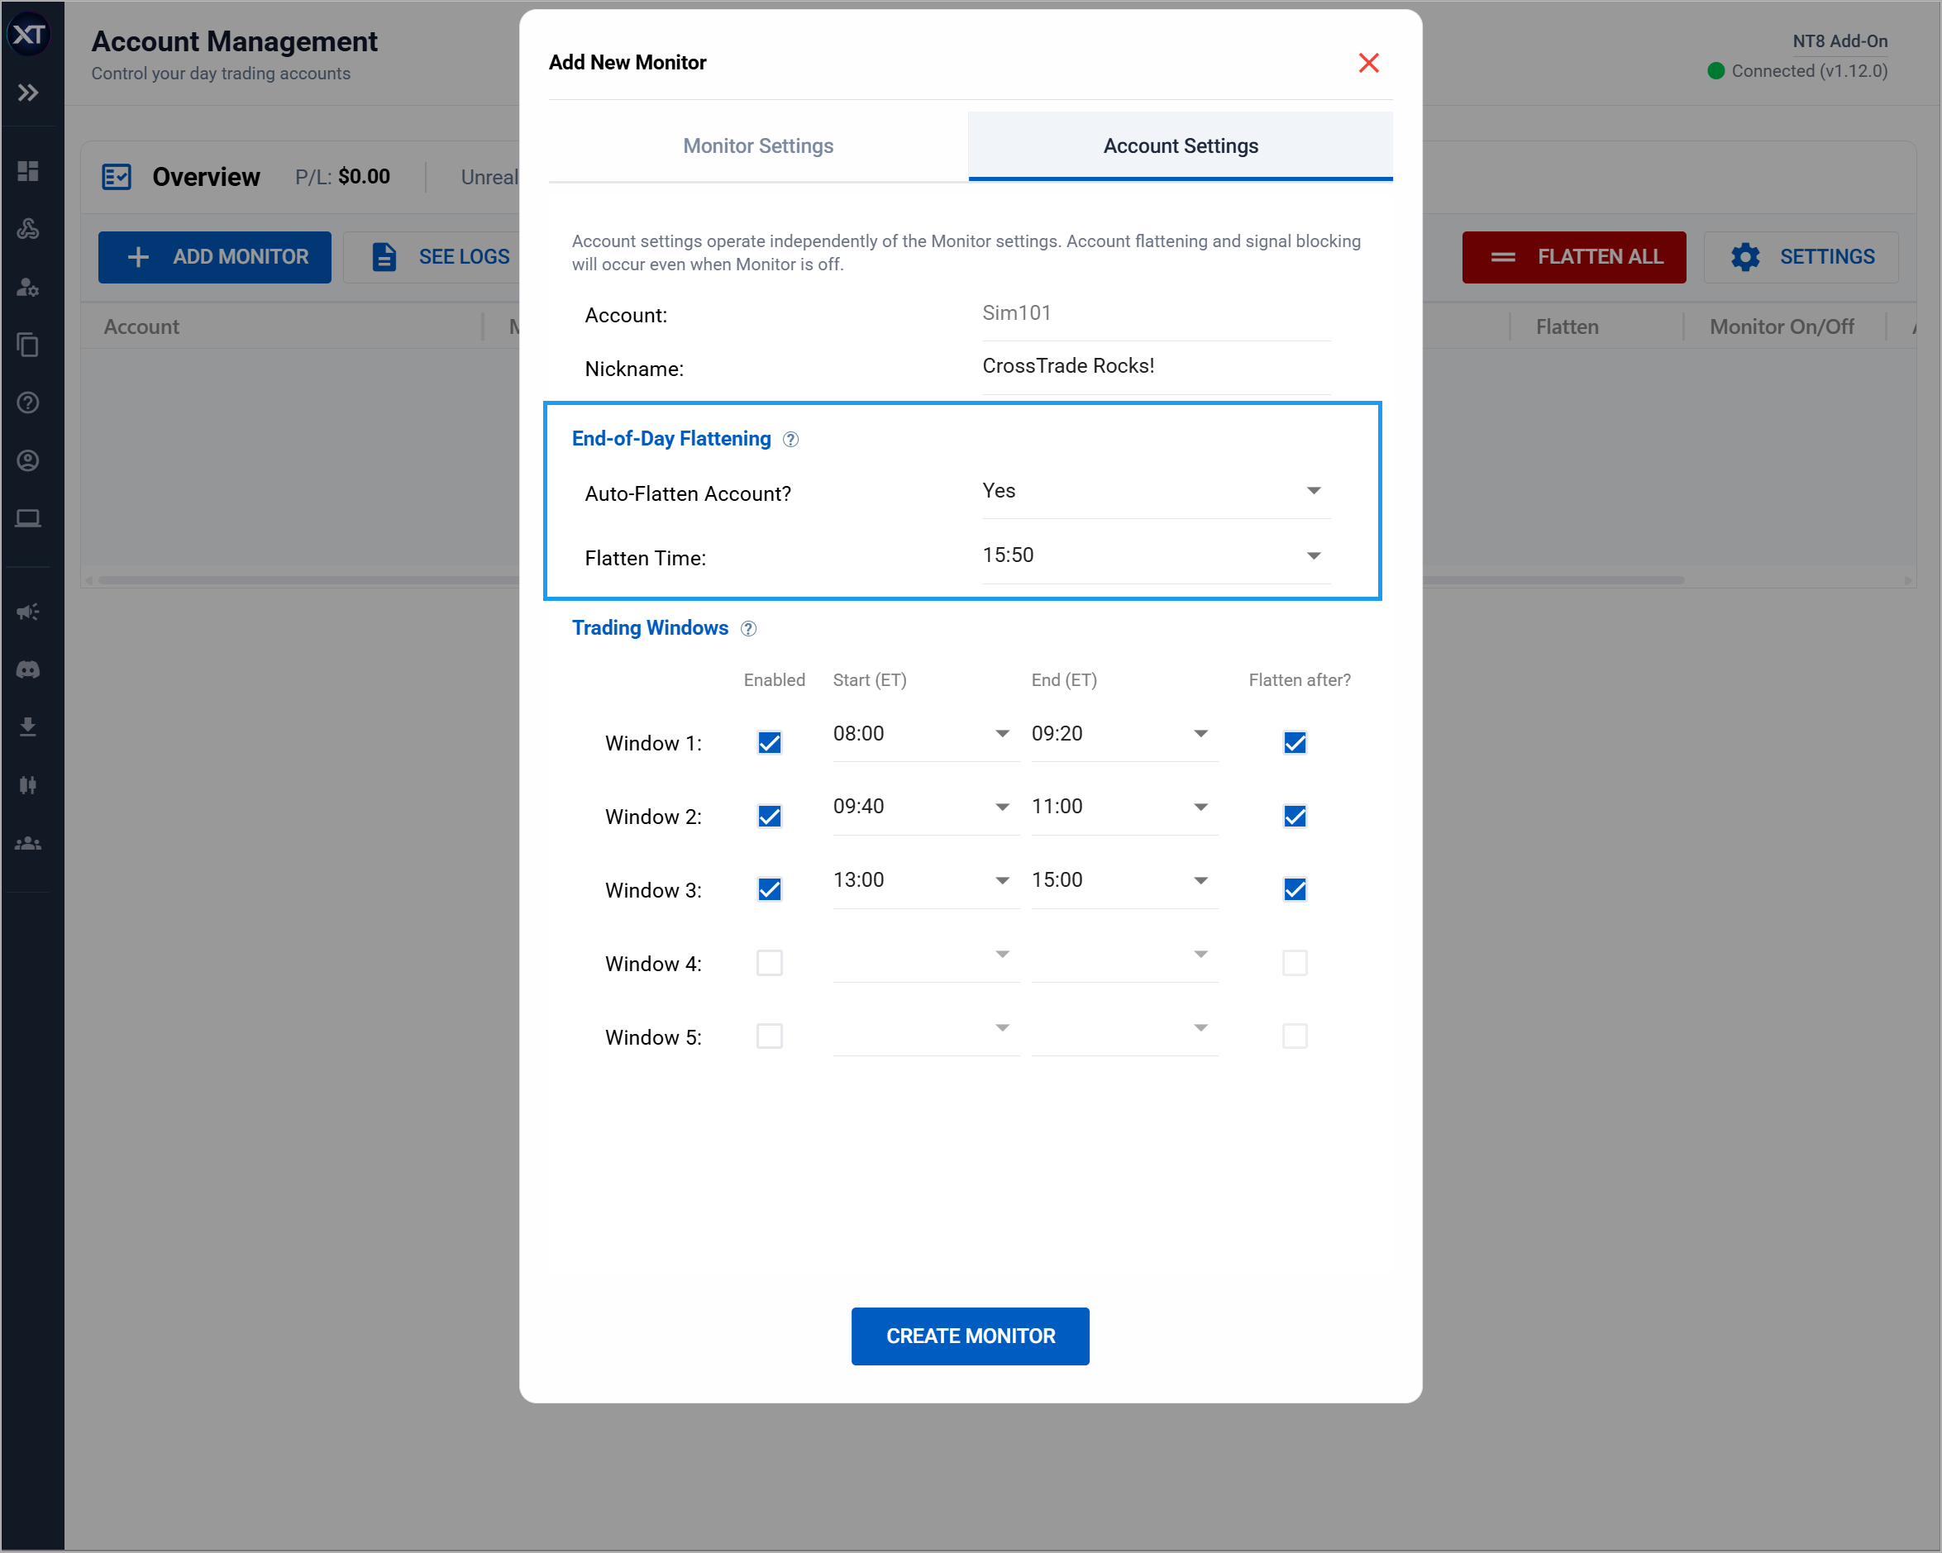This screenshot has width=1942, height=1553.
Task: Open the dashboard grid icon in sidebar
Action: click(28, 171)
